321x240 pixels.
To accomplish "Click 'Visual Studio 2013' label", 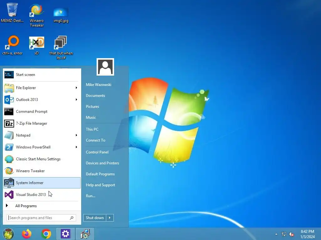I will click(31, 195).
